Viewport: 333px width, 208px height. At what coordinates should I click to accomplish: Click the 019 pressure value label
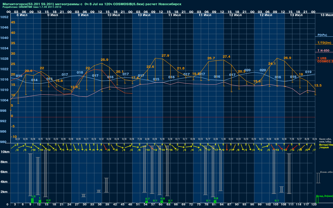(x=308, y=72)
